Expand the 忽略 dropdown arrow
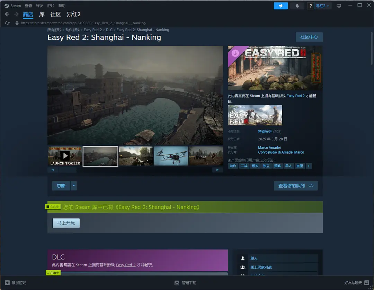The image size is (374, 290). pyautogui.click(x=74, y=186)
